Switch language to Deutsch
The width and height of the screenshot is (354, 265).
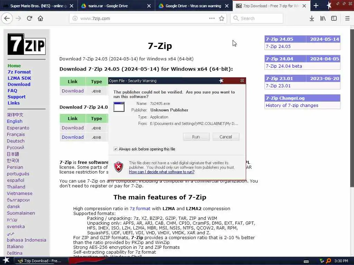pyautogui.click(x=16, y=141)
